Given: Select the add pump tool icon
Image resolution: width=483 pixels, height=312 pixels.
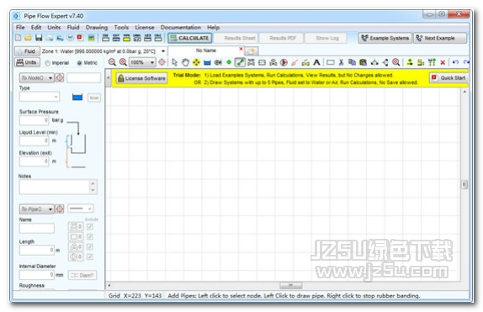Looking at the screenshot, I should (284, 62).
